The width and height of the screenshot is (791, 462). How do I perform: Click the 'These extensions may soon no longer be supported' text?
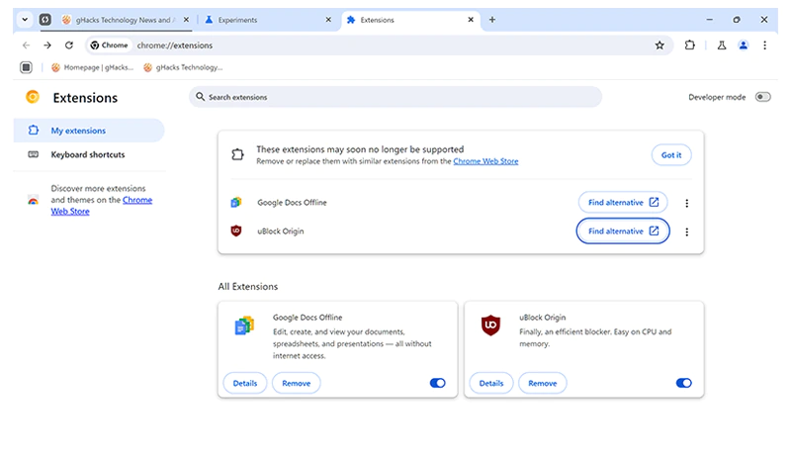(x=360, y=149)
